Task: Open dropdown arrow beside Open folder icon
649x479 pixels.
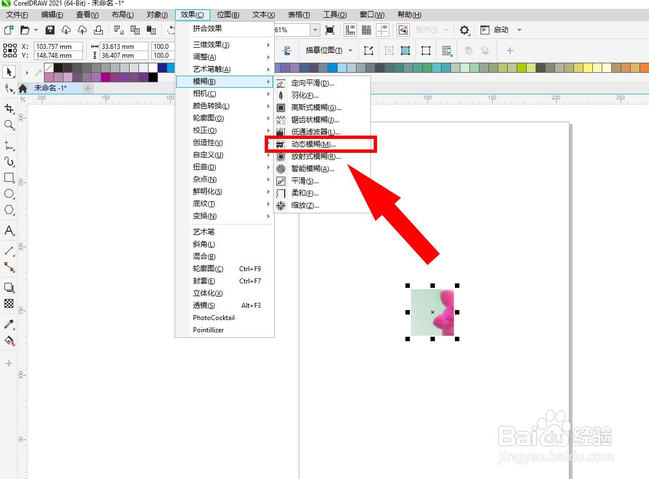Action: click(x=36, y=30)
